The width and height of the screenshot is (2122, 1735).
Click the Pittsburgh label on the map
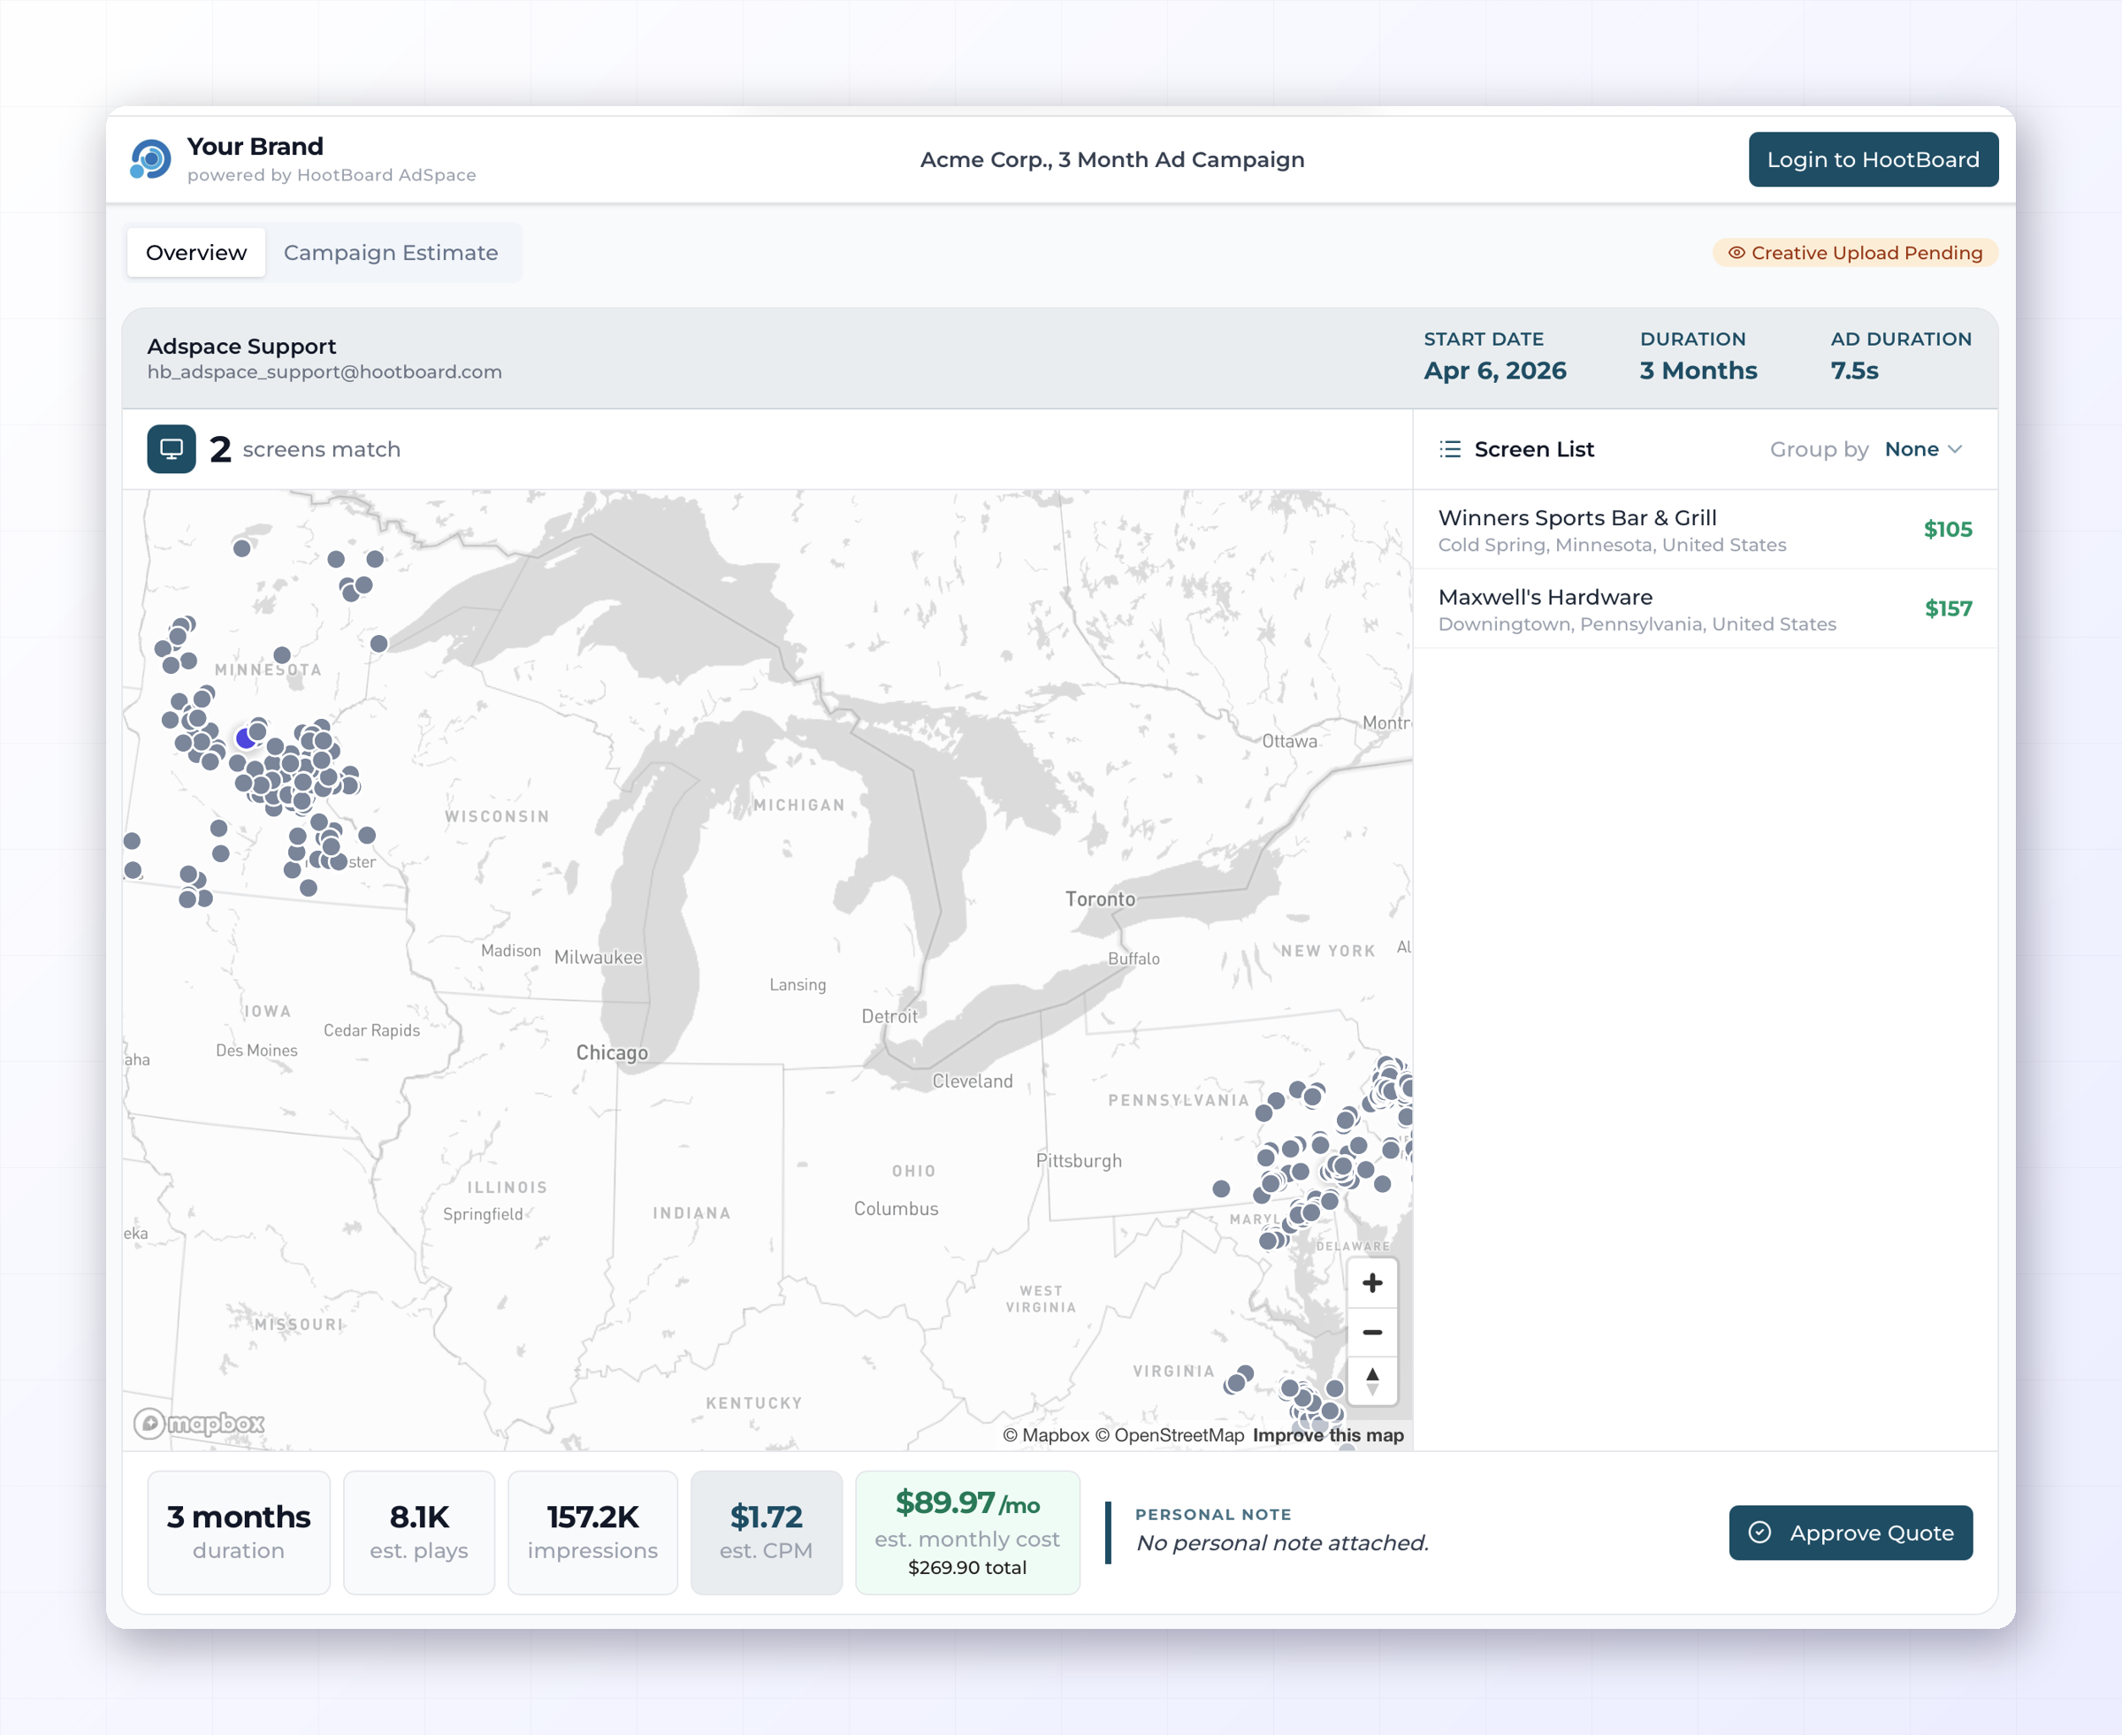(x=1079, y=1161)
